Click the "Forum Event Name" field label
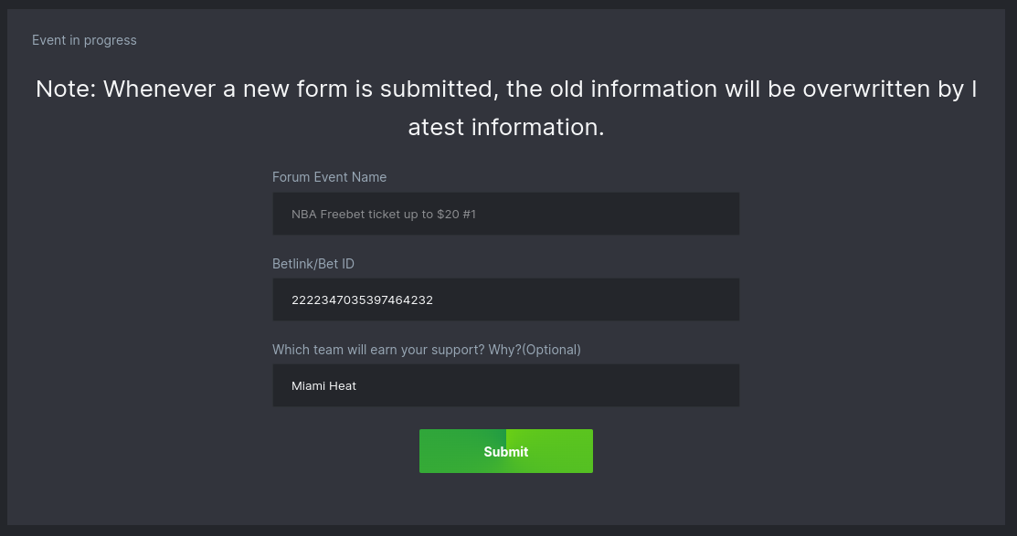Image resolution: width=1017 pixels, height=536 pixels. pyautogui.click(x=329, y=177)
